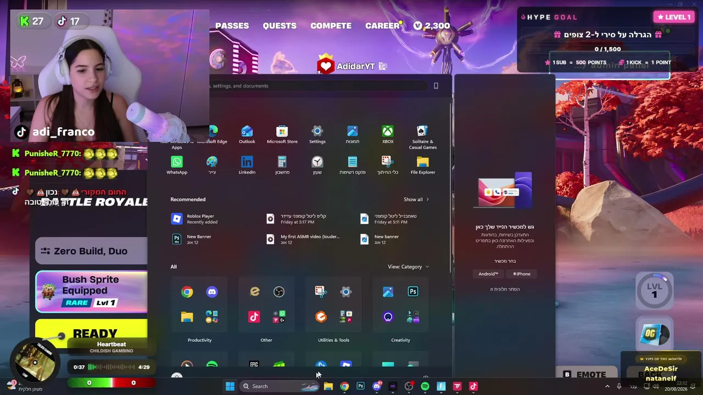The image size is (703, 395).
Task: Choose the iPhone option in phone panel
Action: tap(522, 274)
